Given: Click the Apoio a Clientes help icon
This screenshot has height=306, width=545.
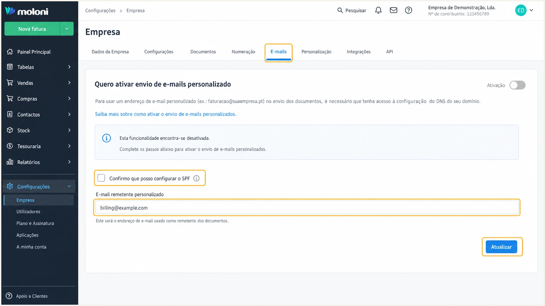Looking at the screenshot, I should [9, 296].
